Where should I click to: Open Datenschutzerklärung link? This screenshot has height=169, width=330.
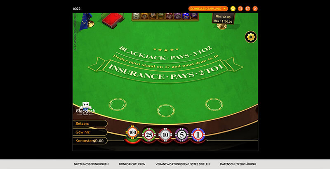point(238,164)
